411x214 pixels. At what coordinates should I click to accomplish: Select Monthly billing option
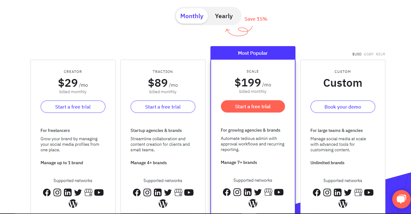pos(192,16)
